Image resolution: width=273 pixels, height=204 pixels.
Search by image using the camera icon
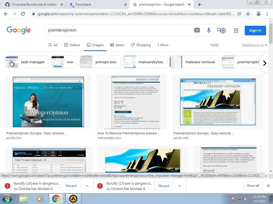tap(197, 30)
